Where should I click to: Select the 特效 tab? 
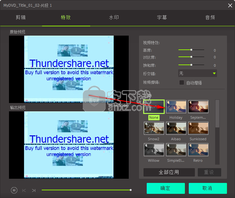tap(65, 18)
